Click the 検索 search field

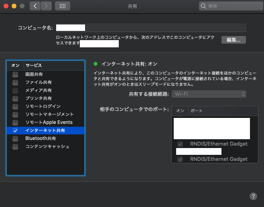tap(231, 6)
